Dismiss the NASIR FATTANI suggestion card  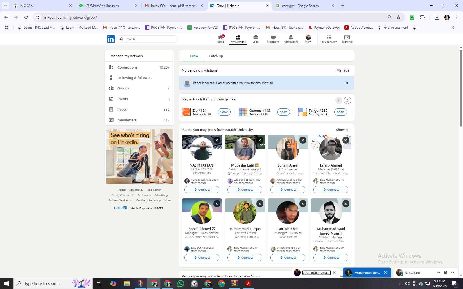[217, 140]
